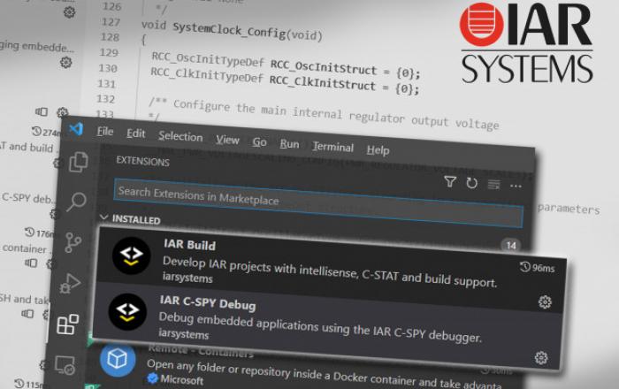Click the Remote - Containers extension icon
Viewport: 619px width, 389px height.
pos(118,361)
